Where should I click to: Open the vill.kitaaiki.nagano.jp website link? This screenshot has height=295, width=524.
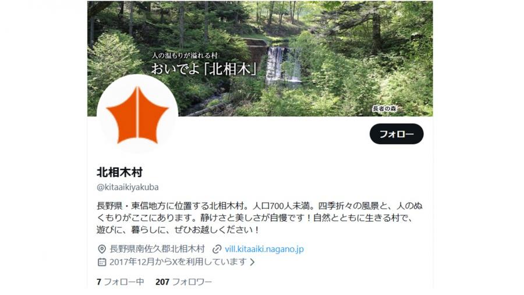tap(264, 249)
